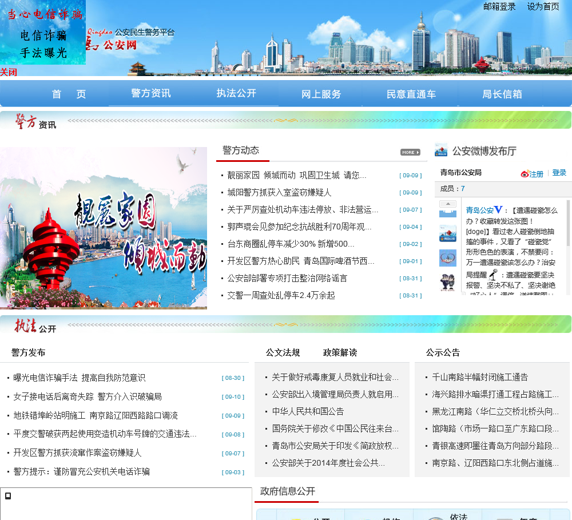The height and width of the screenshot is (520, 572).
Task: Open 黑龙江南路（华仁立交桥北桥头 notice
Action: (495, 412)
